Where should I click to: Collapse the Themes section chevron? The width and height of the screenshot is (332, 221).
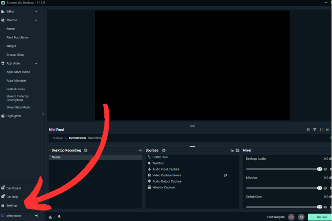tap(36, 20)
